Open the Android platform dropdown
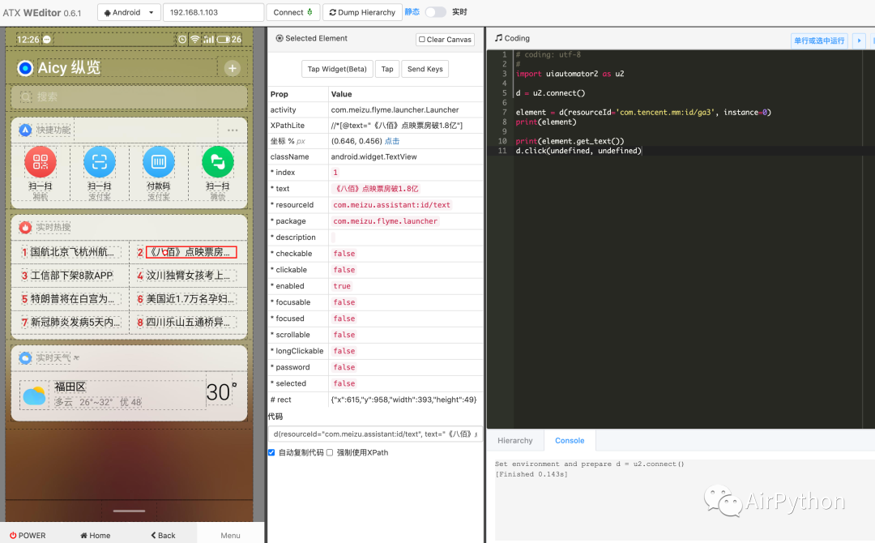 pyautogui.click(x=129, y=12)
